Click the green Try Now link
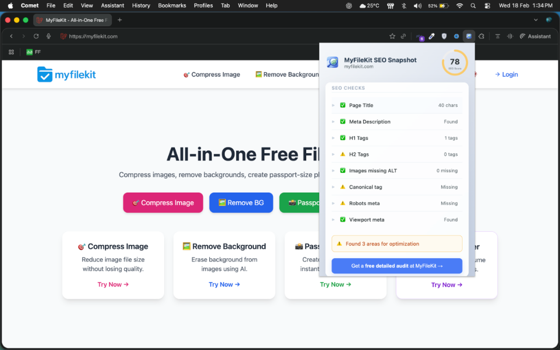Screen dimensions: 560x350 coord(335,284)
